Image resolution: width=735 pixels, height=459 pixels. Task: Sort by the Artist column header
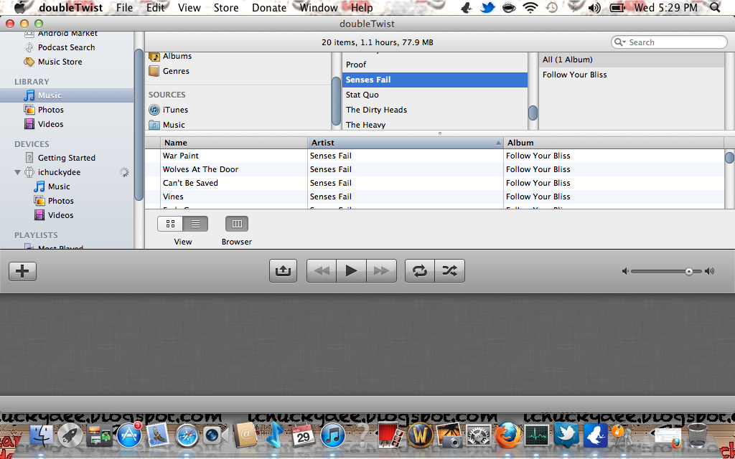point(406,143)
